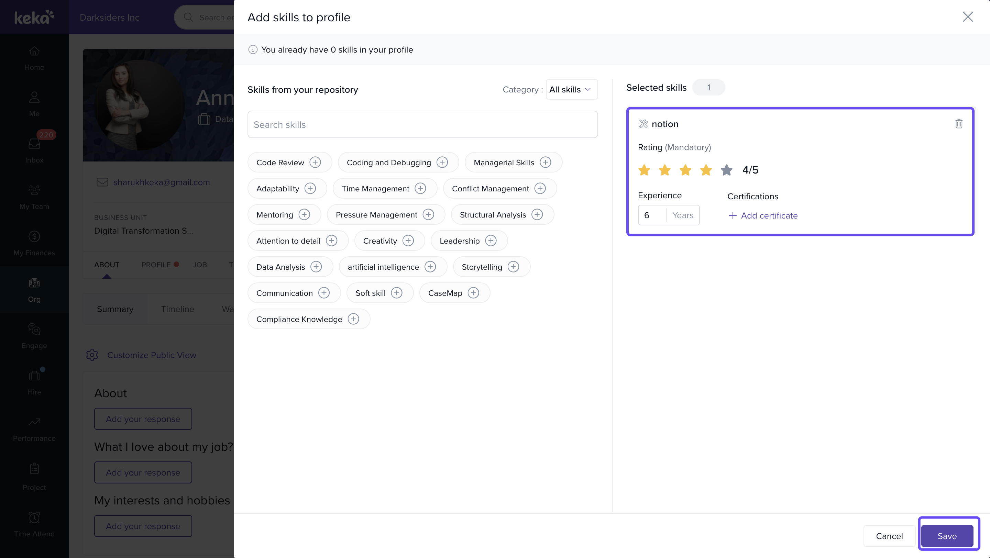This screenshot has height=558, width=990.
Task: Toggle the Soft skill chip selection
Action: pos(370,293)
